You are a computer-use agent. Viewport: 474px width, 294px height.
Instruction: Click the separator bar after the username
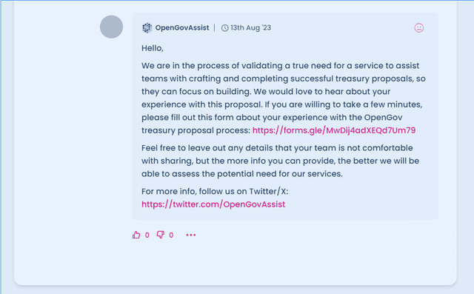point(215,28)
